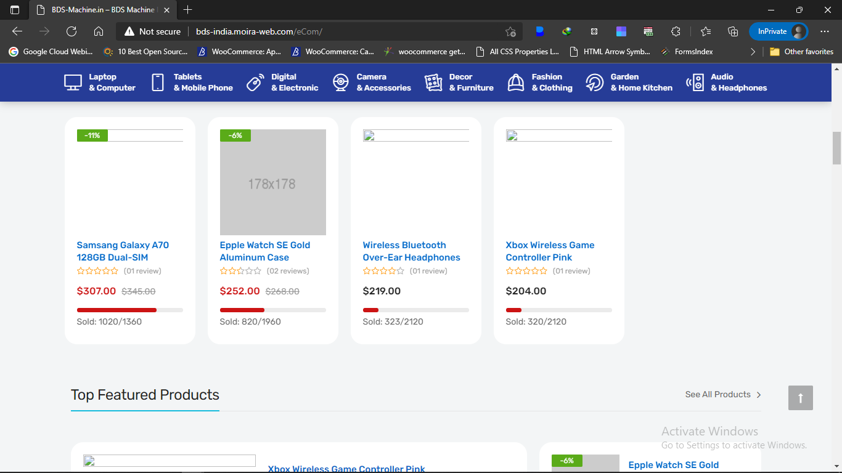This screenshot has width=842, height=473.
Task: Click the Garden & Home Kitchen icon
Action: 595,83
